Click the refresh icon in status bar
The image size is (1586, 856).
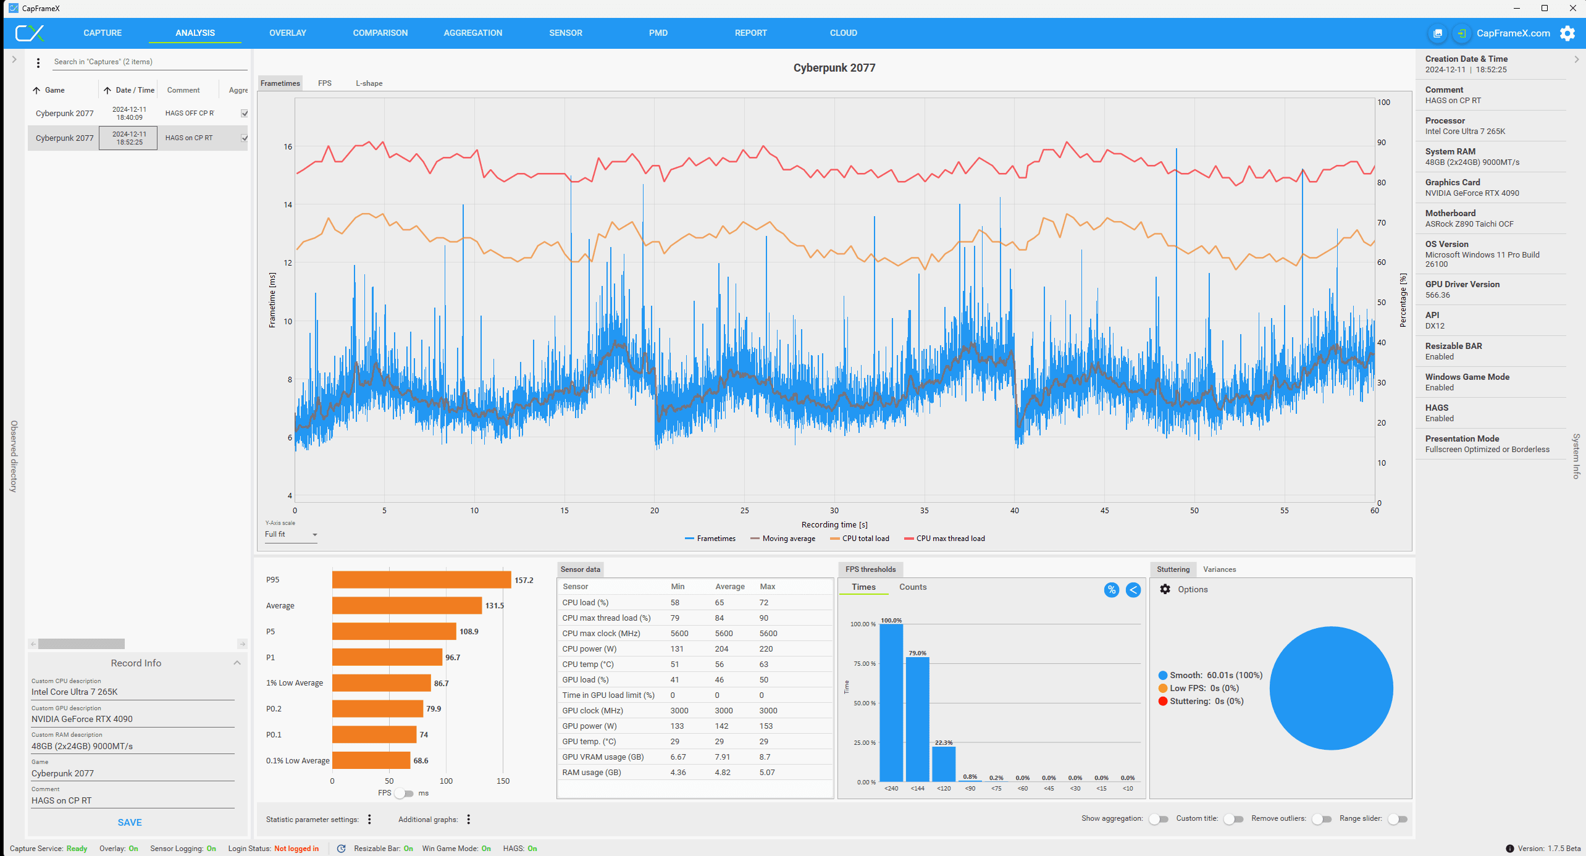click(341, 849)
